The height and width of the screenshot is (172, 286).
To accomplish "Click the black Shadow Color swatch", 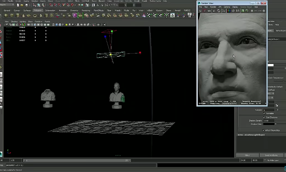I will [269, 124].
